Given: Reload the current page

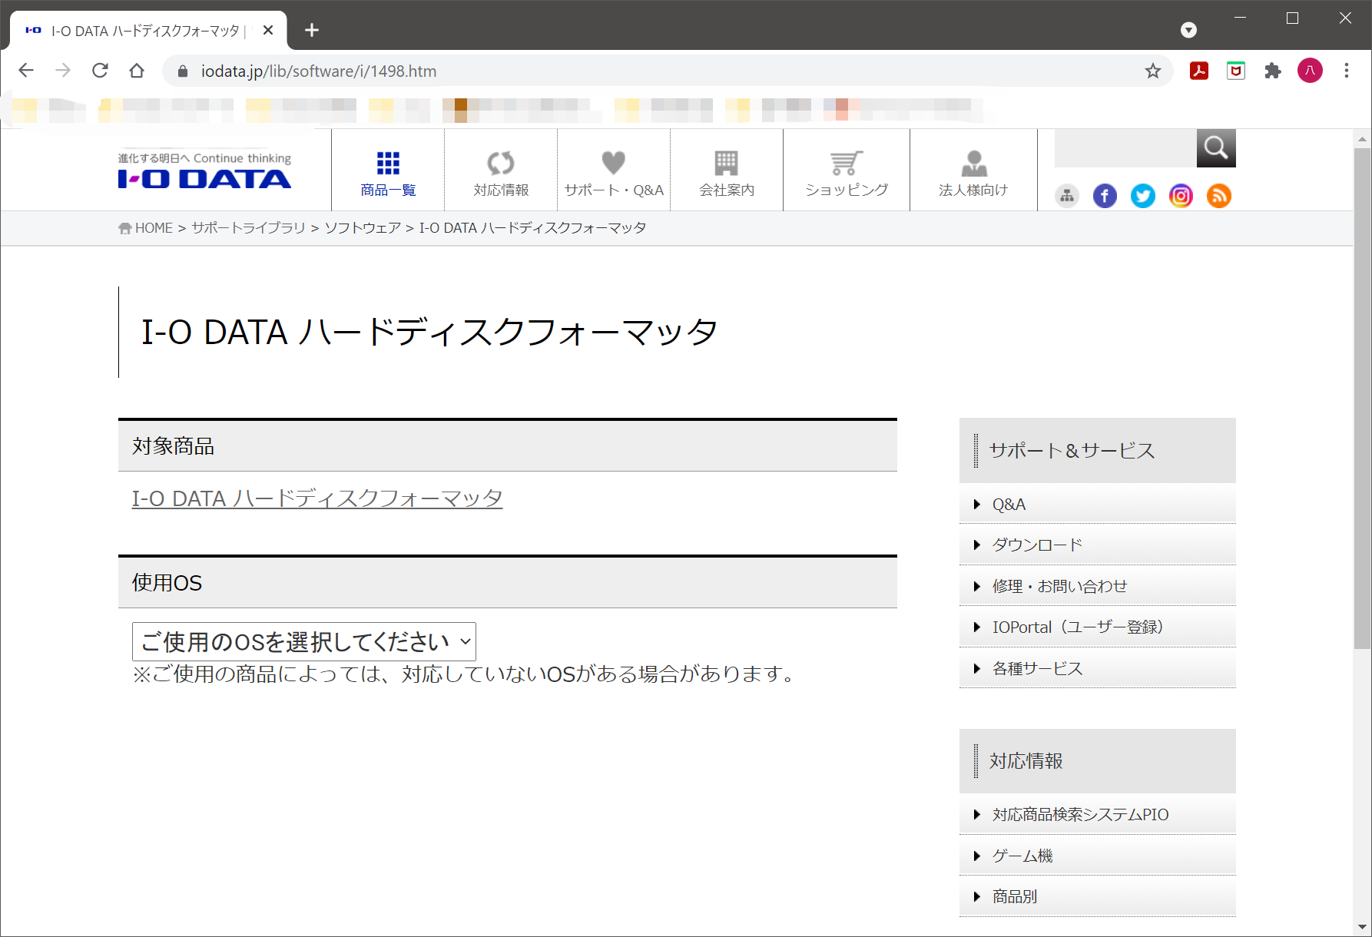Looking at the screenshot, I should tap(100, 71).
